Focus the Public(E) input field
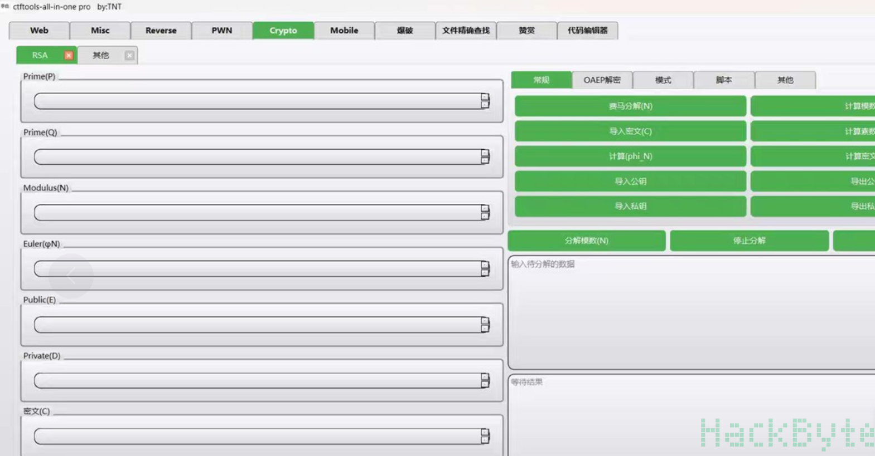Viewport: 875px width, 456px height. coord(262,324)
